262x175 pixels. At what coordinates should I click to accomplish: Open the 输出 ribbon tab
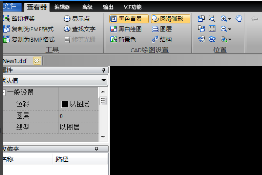108,7
